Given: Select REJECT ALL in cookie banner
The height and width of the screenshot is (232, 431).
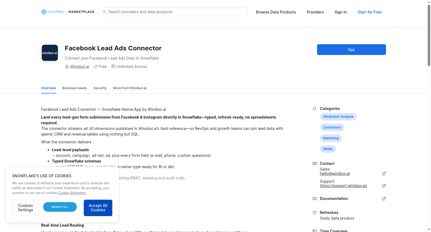Looking at the screenshot, I should coord(60,207).
